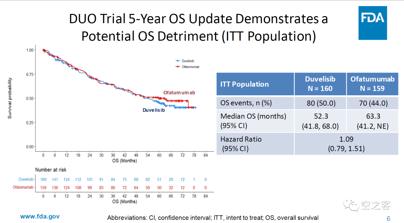The height and width of the screenshot is (223, 404).
Task: Select the slide title about DUO Trial
Action: tap(198, 27)
